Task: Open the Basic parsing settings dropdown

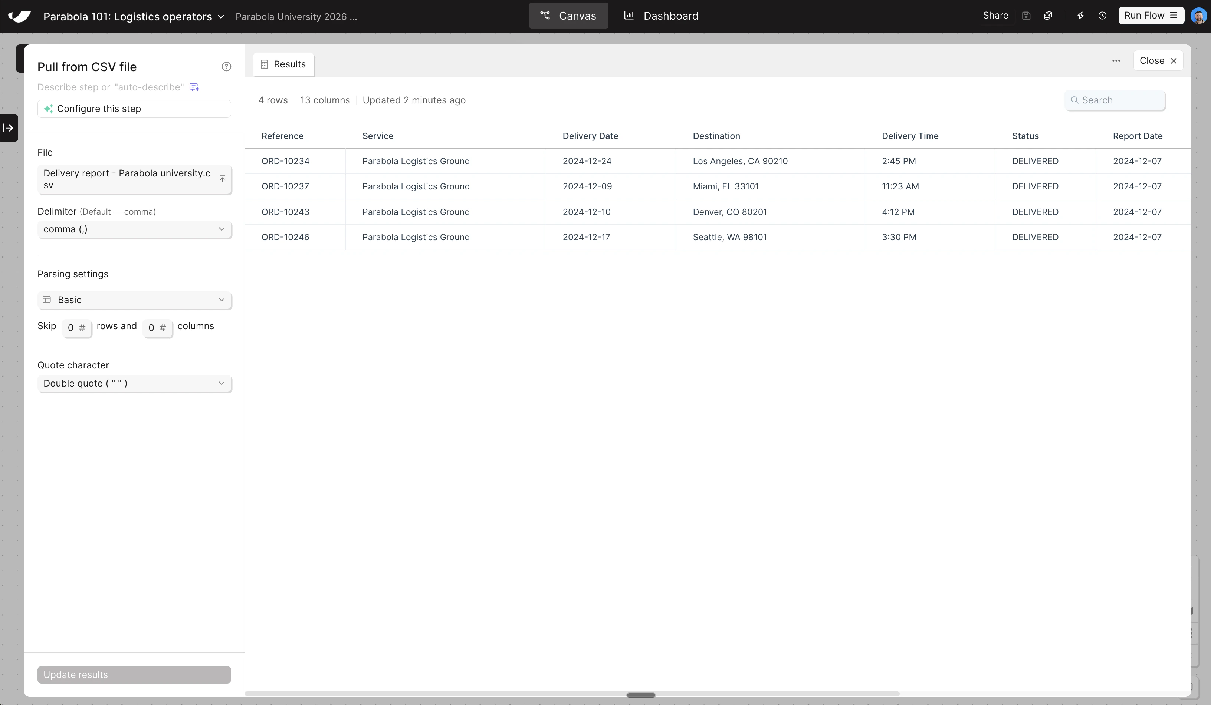Action: coord(135,299)
